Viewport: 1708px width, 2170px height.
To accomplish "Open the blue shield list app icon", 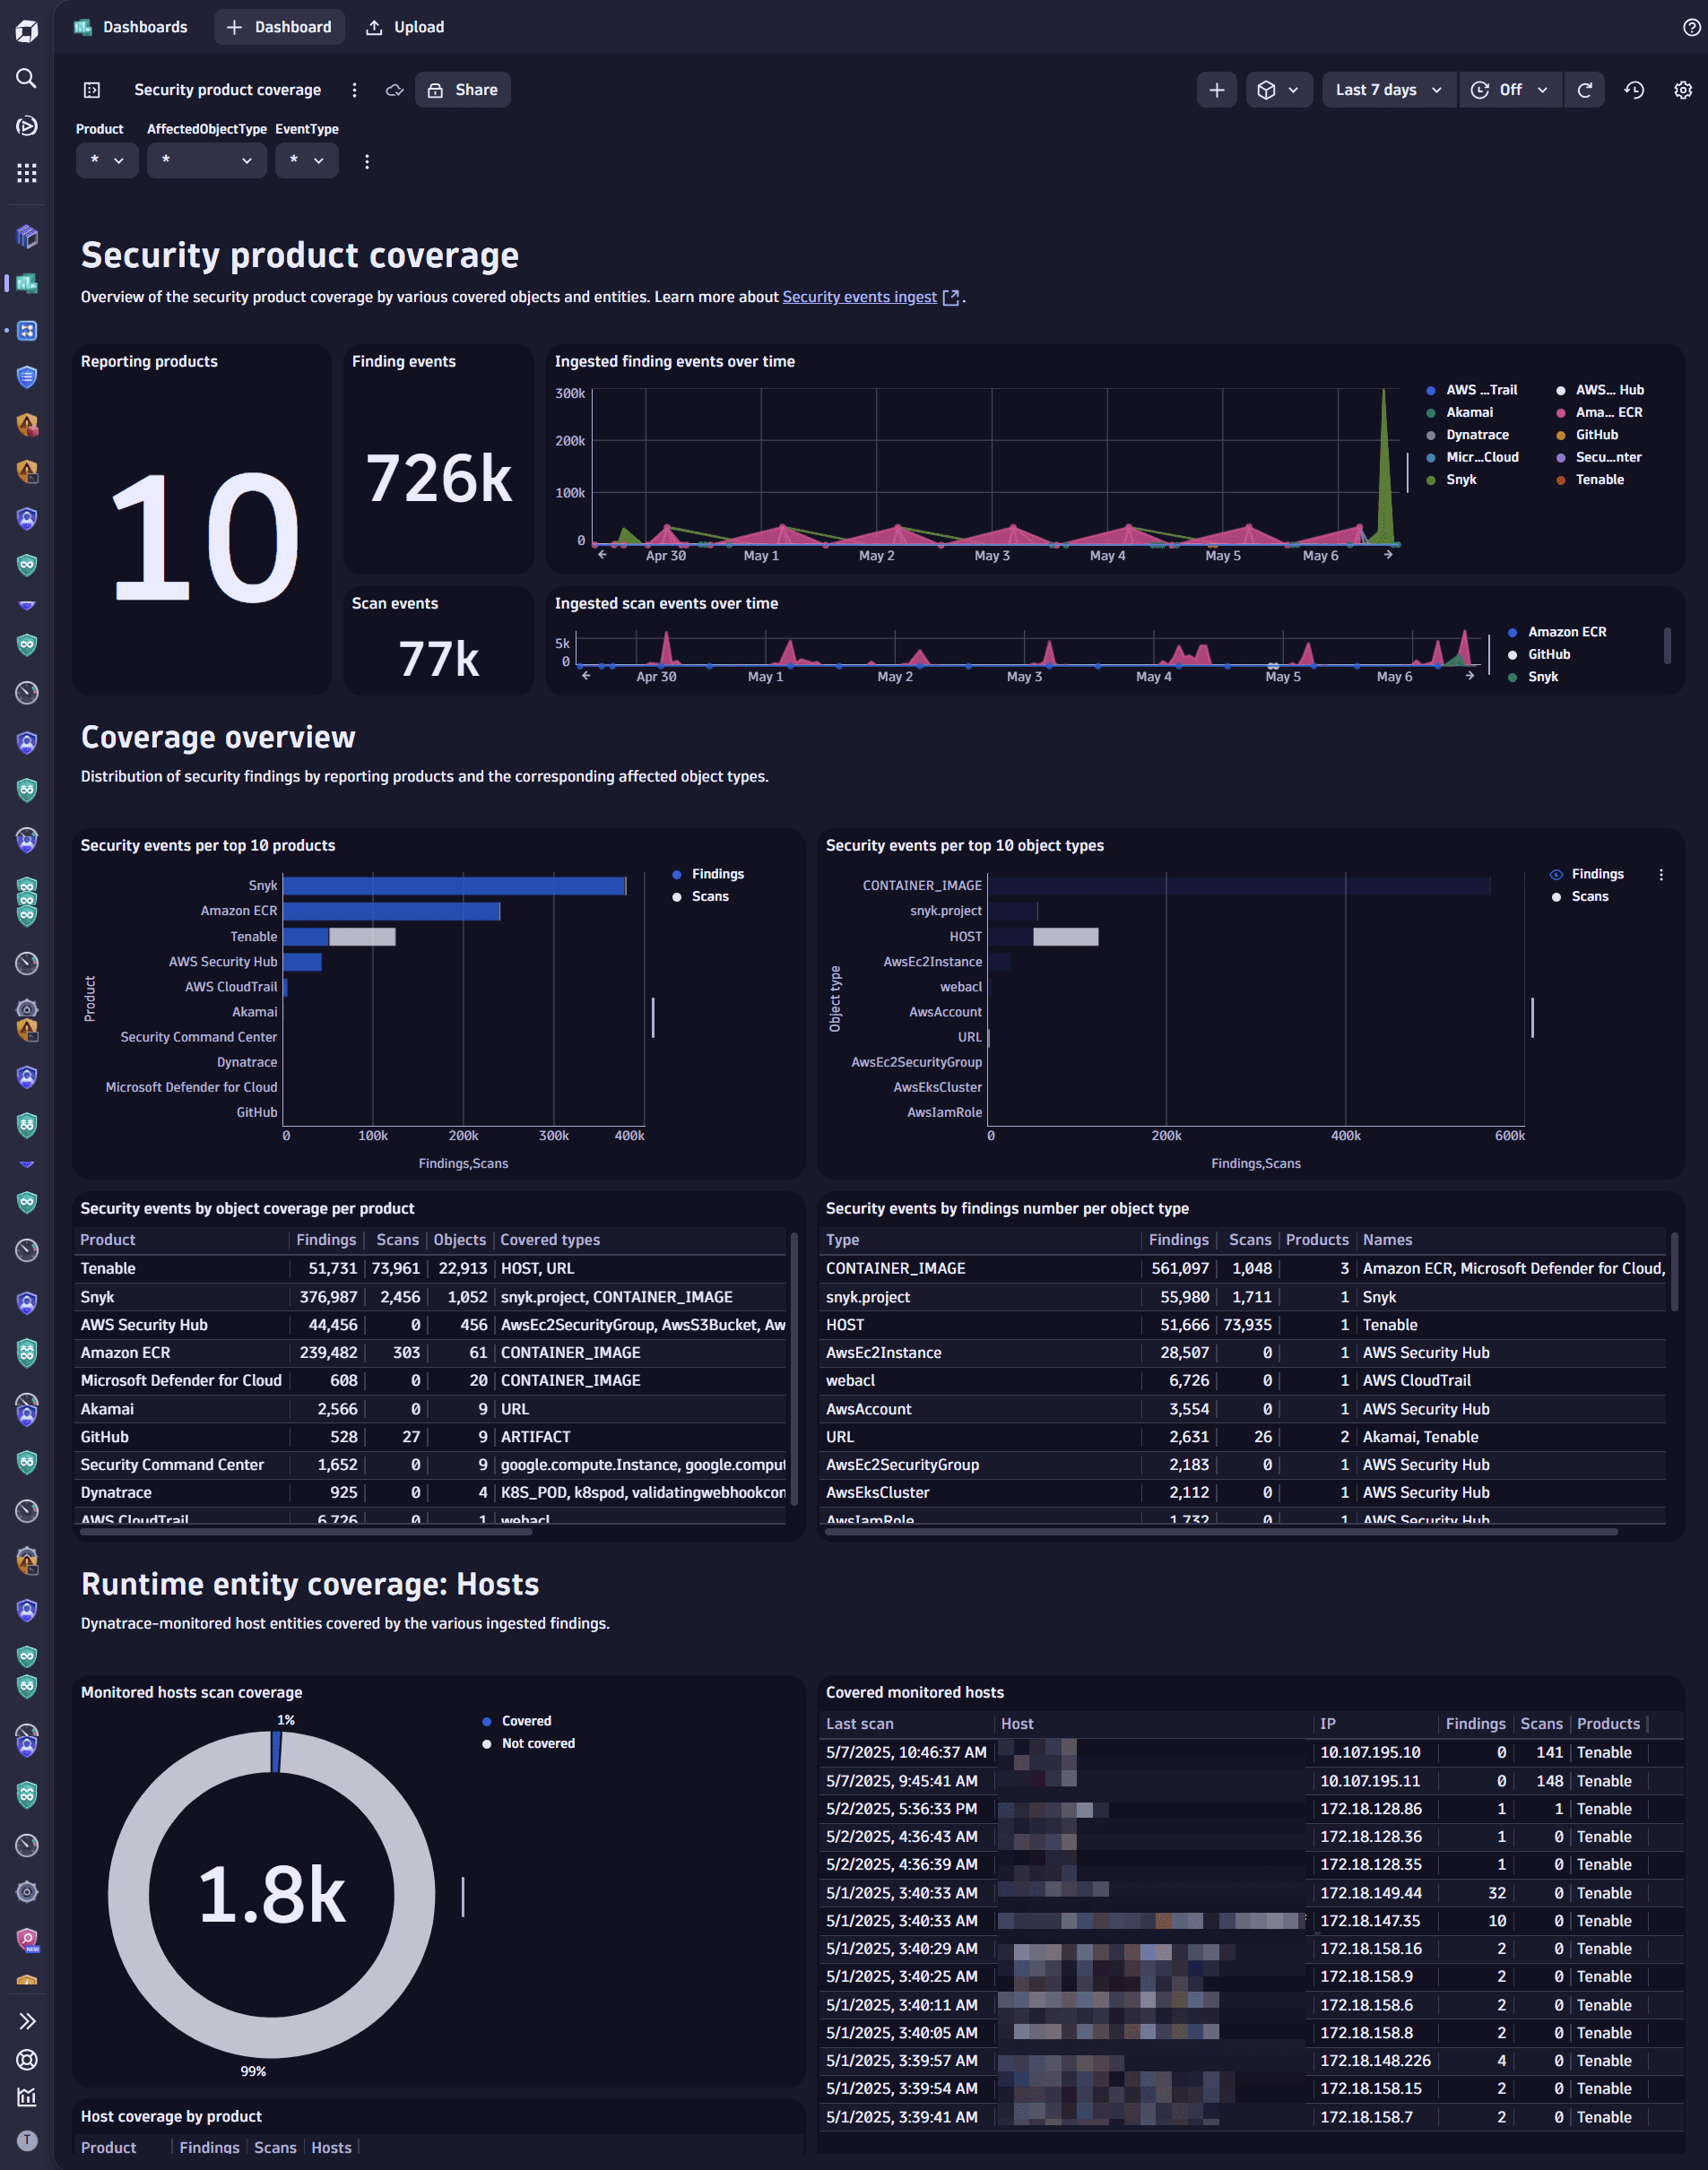I will pos(27,376).
